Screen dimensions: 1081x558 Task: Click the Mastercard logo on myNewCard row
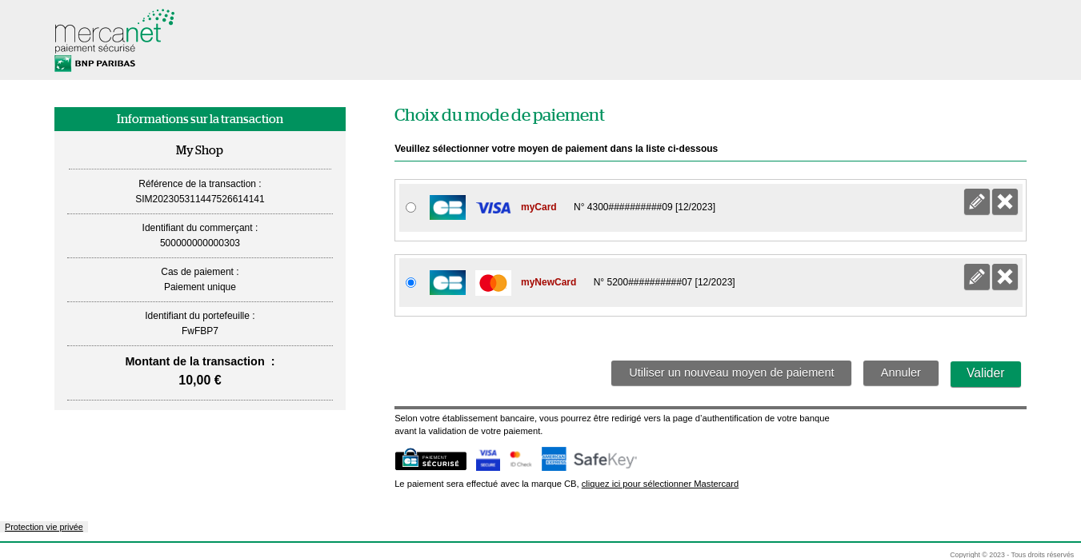pos(493,283)
